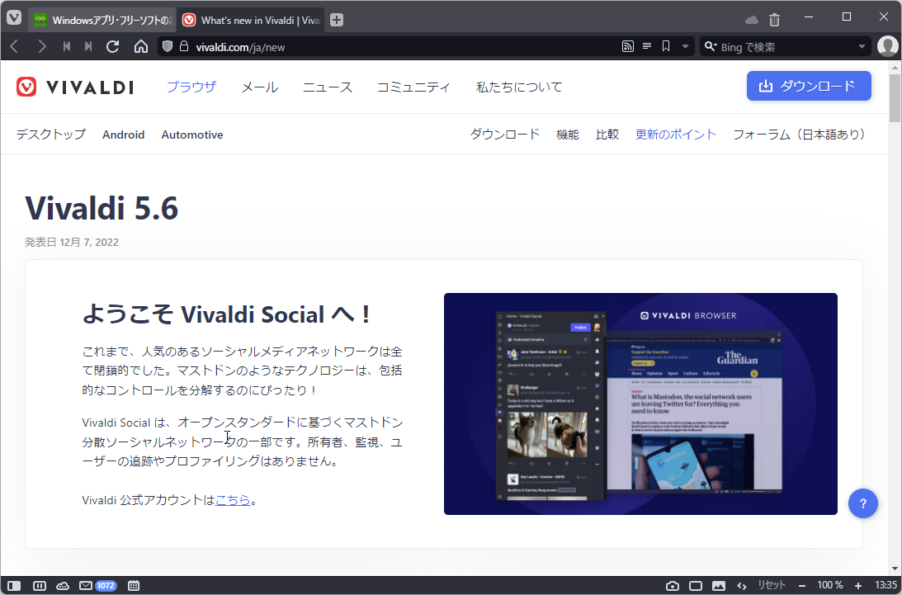
Task: Toggle page actions with the code icon
Action: tap(742, 585)
